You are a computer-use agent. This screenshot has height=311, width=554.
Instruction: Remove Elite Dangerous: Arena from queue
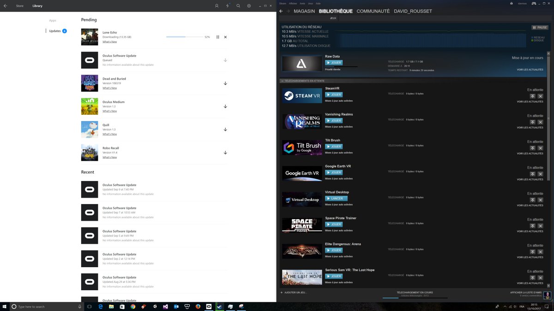click(x=540, y=252)
